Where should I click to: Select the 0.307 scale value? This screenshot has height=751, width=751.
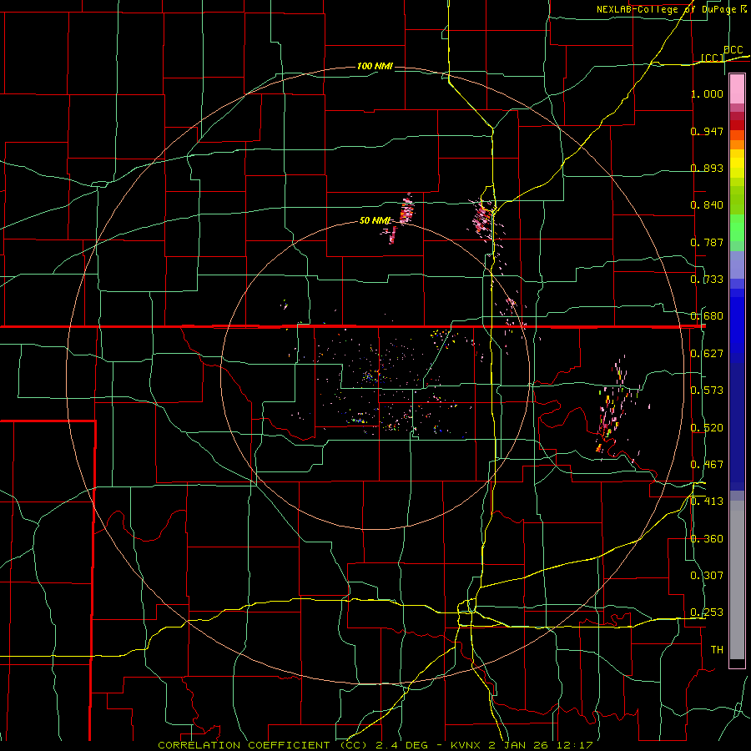pos(707,576)
